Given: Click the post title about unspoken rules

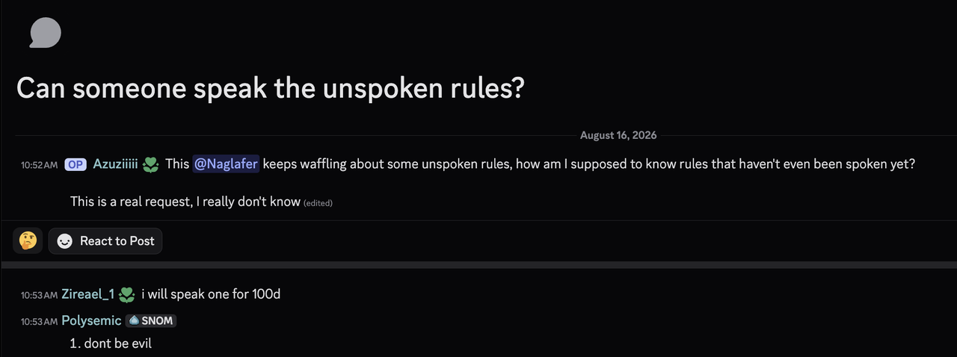Looking at the screenshot, I should click(x=271, y=89).
